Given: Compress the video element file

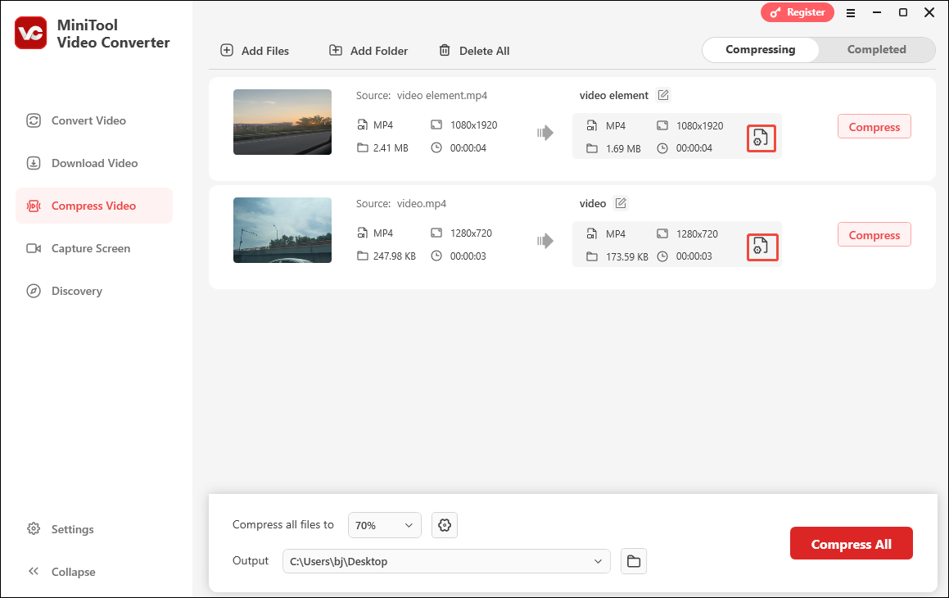Looking at the screenshot, I should (874, 126).
